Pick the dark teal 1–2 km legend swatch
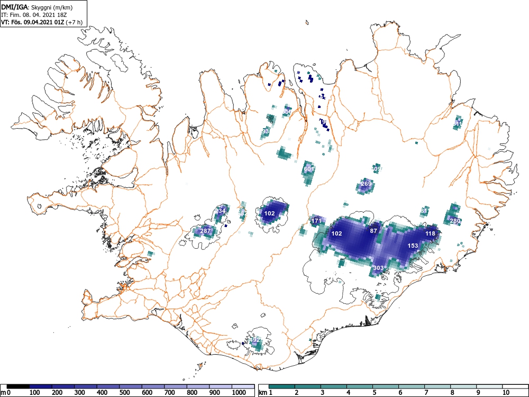 coord(282,386)
